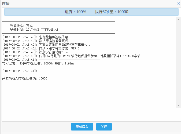The image size is (181, 134).
Task: Click the 重新导入 button
Action: tap(82, 127)
